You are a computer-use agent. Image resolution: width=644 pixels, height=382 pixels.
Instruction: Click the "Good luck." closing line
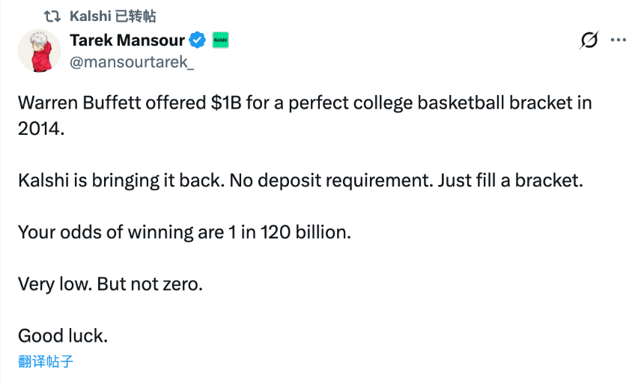(63, 336)
